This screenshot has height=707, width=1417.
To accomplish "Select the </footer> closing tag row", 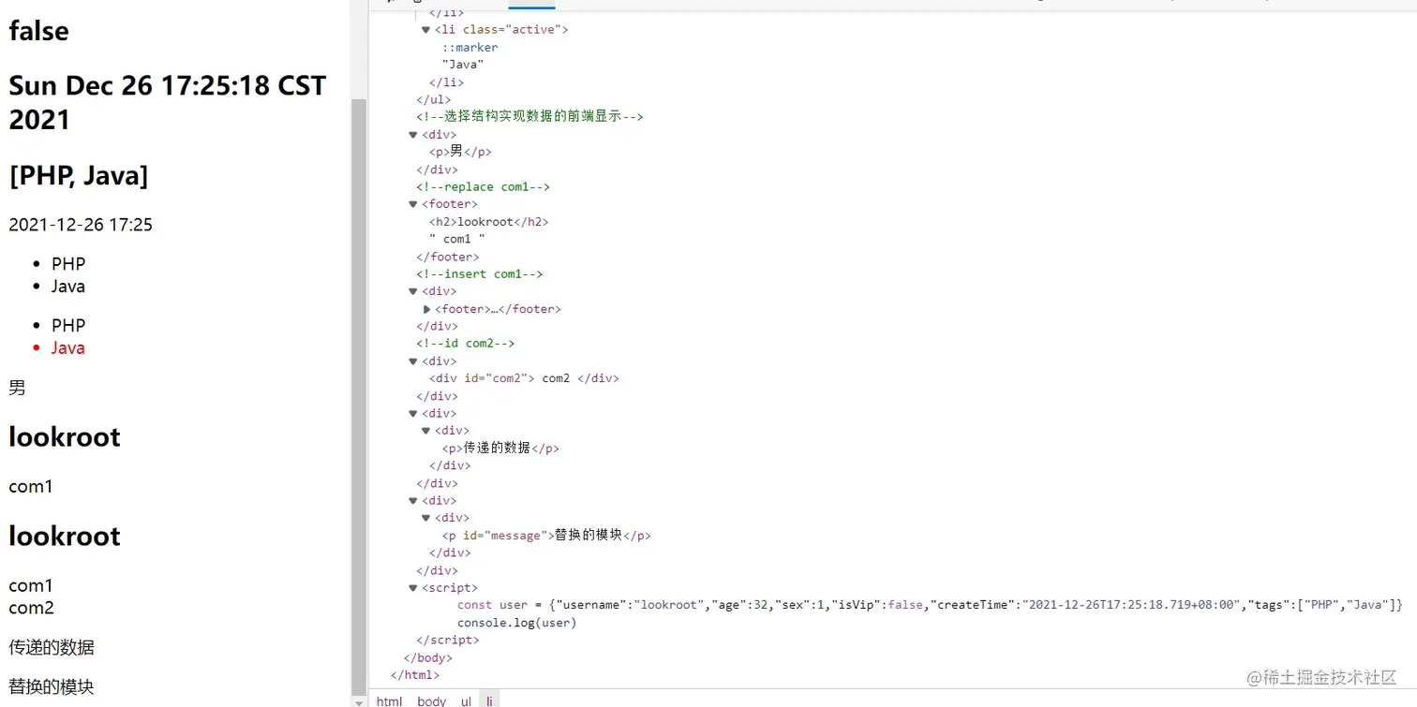I will pyautogui.click(x=448, y=257).
